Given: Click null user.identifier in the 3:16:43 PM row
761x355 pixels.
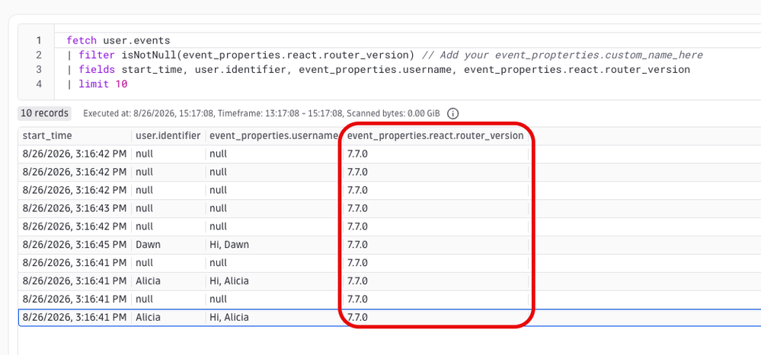Looking at the screenshot, I should (144, 208).
